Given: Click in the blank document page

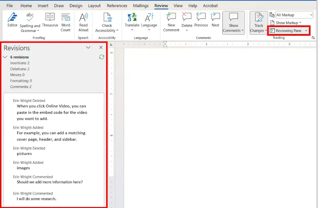Looking at the screenshot, I should click(220, 128).
